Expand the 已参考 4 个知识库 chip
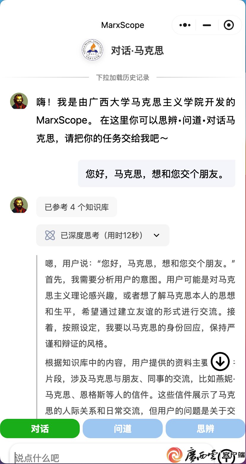The width and height of the screenshot is (246, 464). pos(76,207)
